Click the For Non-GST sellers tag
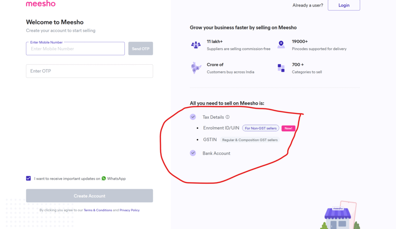 [x=261, y=128]
